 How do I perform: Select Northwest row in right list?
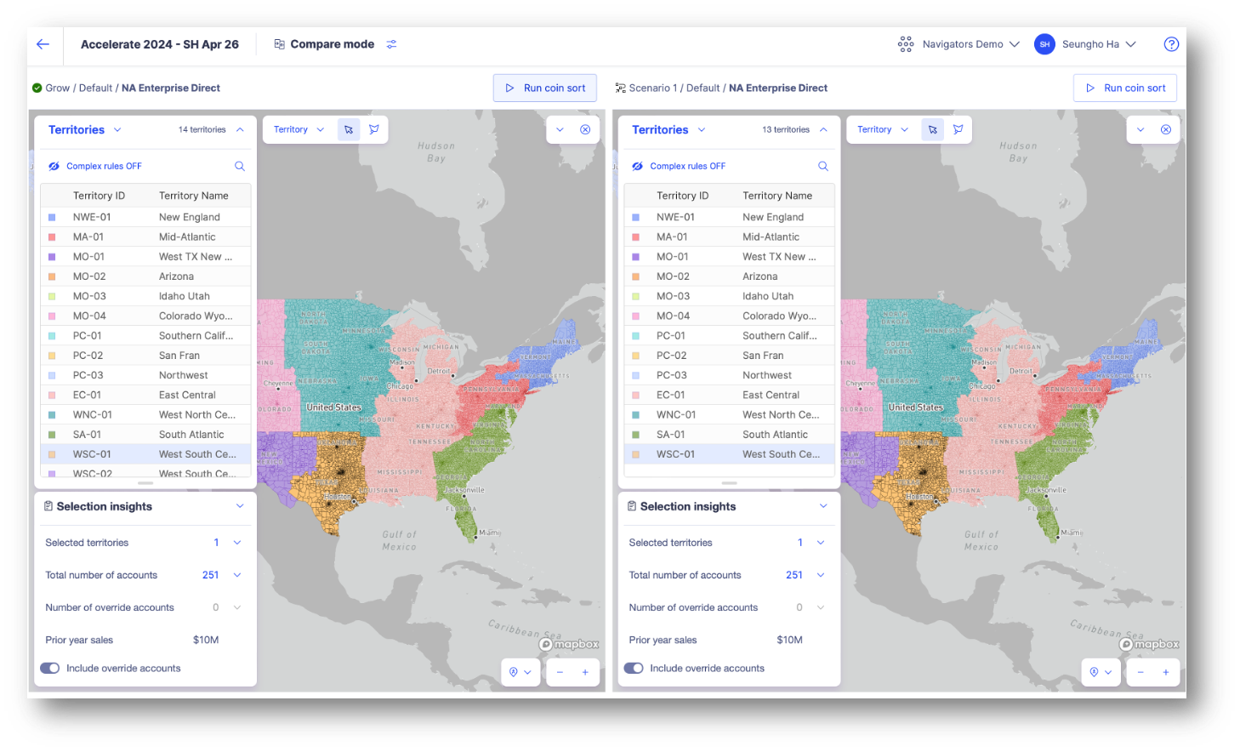click(729, 375)
